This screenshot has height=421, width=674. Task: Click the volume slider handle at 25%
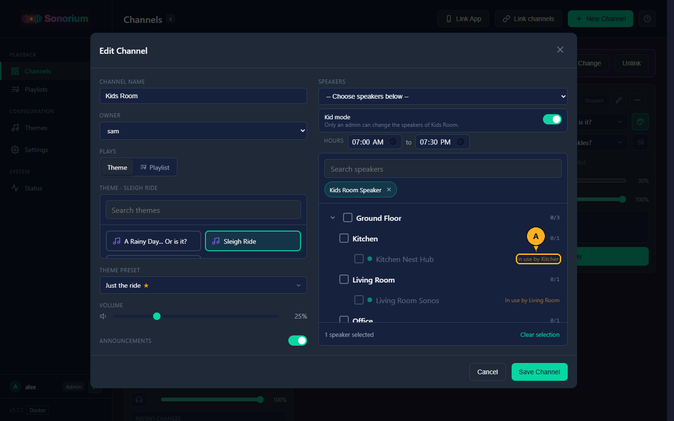coord(157,316)
